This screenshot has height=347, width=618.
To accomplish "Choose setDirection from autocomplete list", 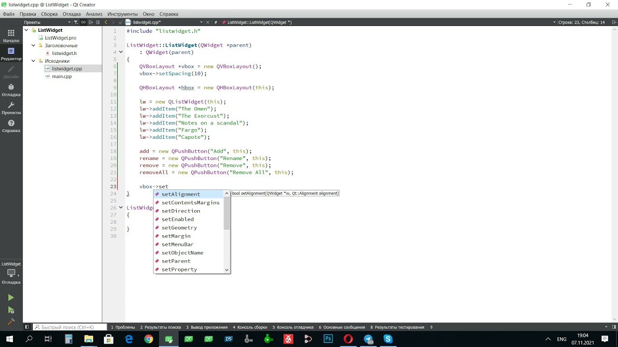I will click(x=189, y=211).
